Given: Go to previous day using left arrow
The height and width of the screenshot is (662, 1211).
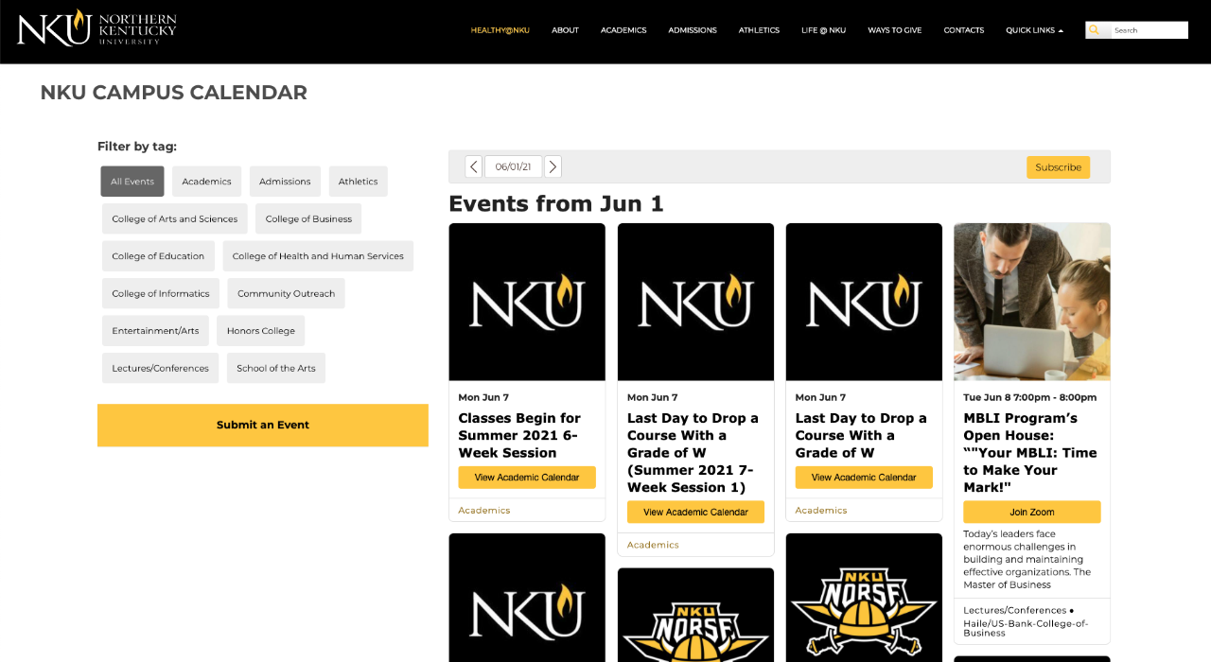Looking at the screenshot, I should (472, 165).
